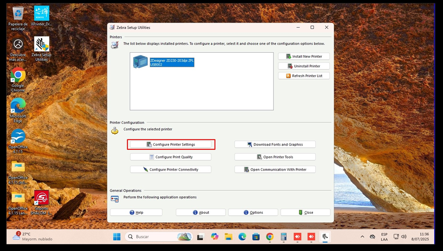Open Communication With Printer
This screenshot has width=443, height=251.
click(275, 170)
